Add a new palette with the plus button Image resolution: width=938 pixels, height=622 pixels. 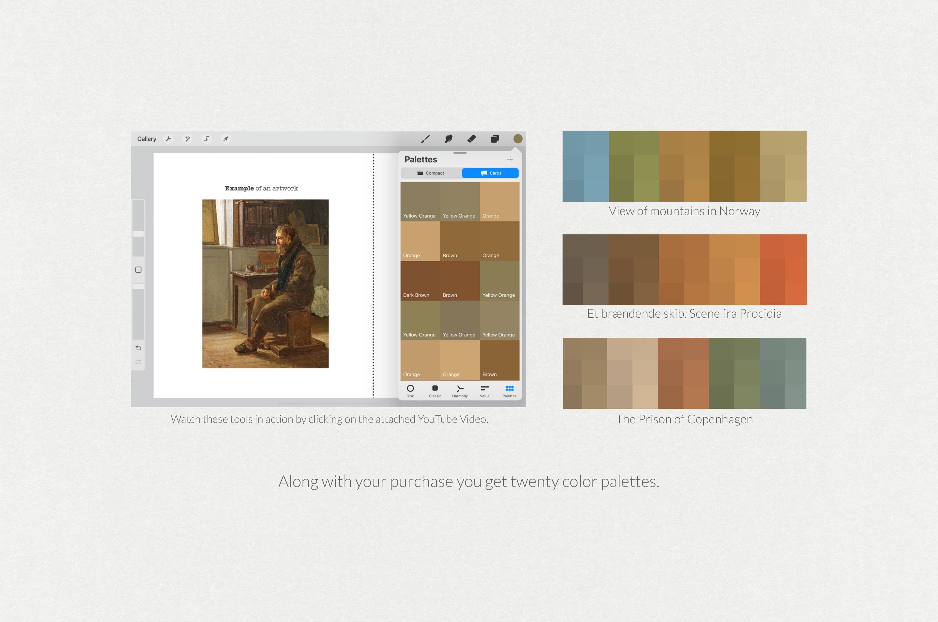tap(510, 159)
